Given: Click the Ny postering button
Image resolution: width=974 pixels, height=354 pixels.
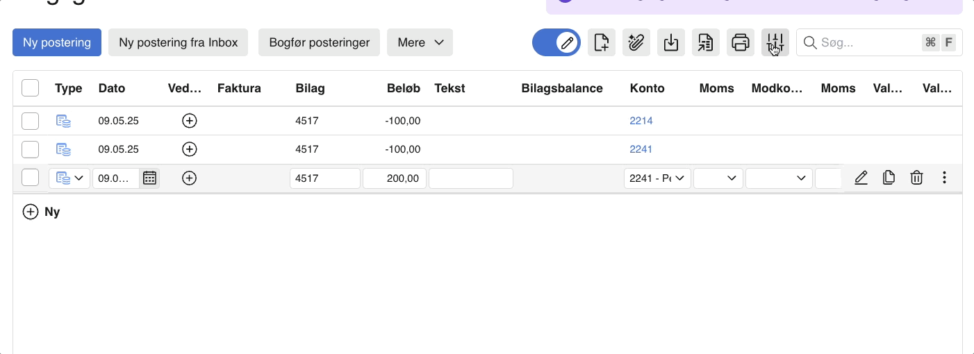Looking at the screenshot, I should [x=57, y=42].
